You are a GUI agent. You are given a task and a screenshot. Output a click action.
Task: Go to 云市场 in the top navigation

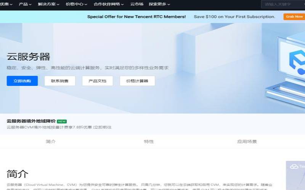137,4
